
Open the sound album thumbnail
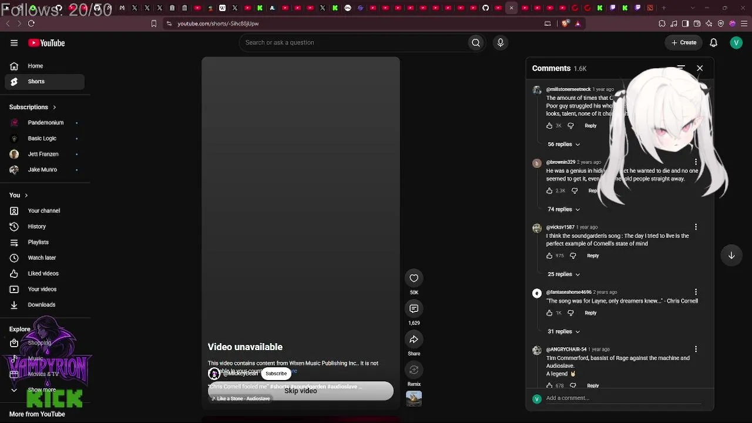(x=414, y=398)
